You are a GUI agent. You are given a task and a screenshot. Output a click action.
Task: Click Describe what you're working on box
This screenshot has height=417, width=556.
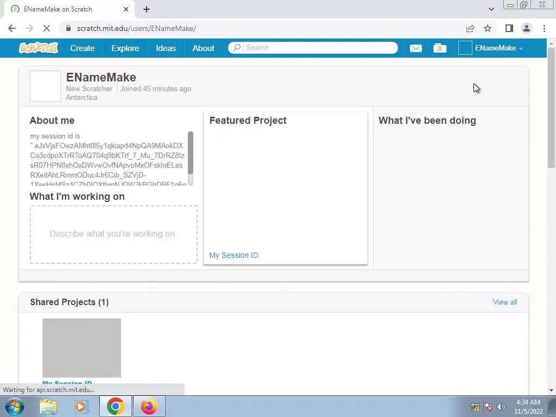[x=113, y=235]
